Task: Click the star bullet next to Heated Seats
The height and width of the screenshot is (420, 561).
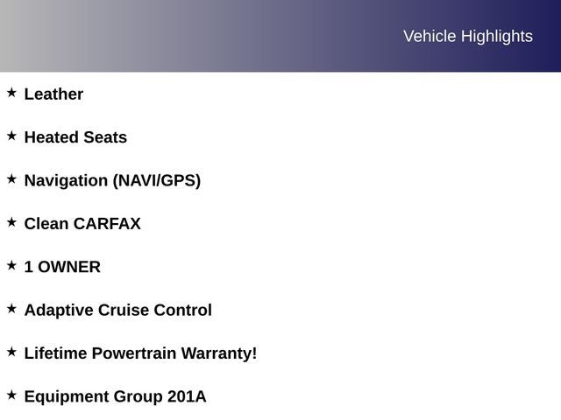Action: pos(11,136)
